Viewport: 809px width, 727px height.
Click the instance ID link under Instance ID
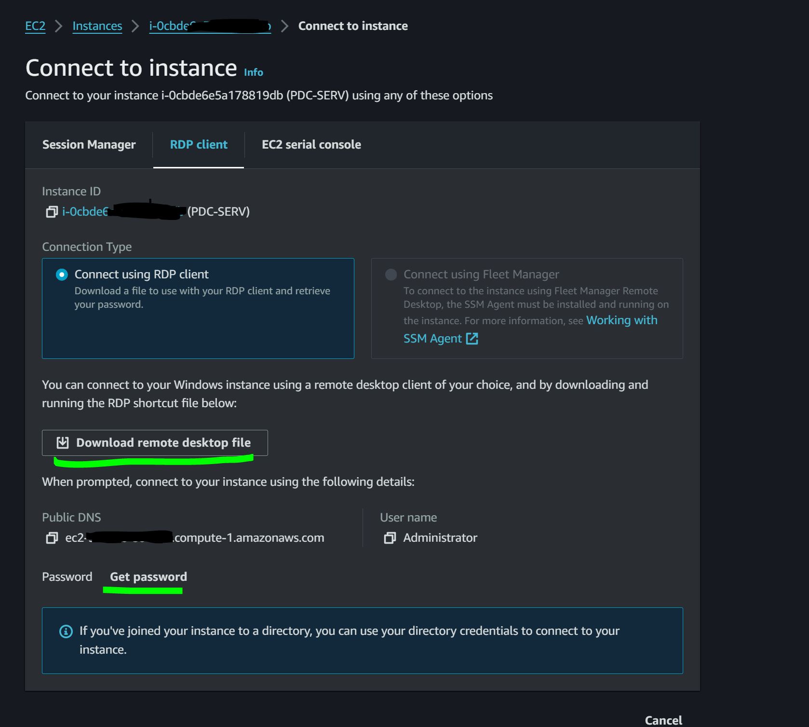click(124, 212)
